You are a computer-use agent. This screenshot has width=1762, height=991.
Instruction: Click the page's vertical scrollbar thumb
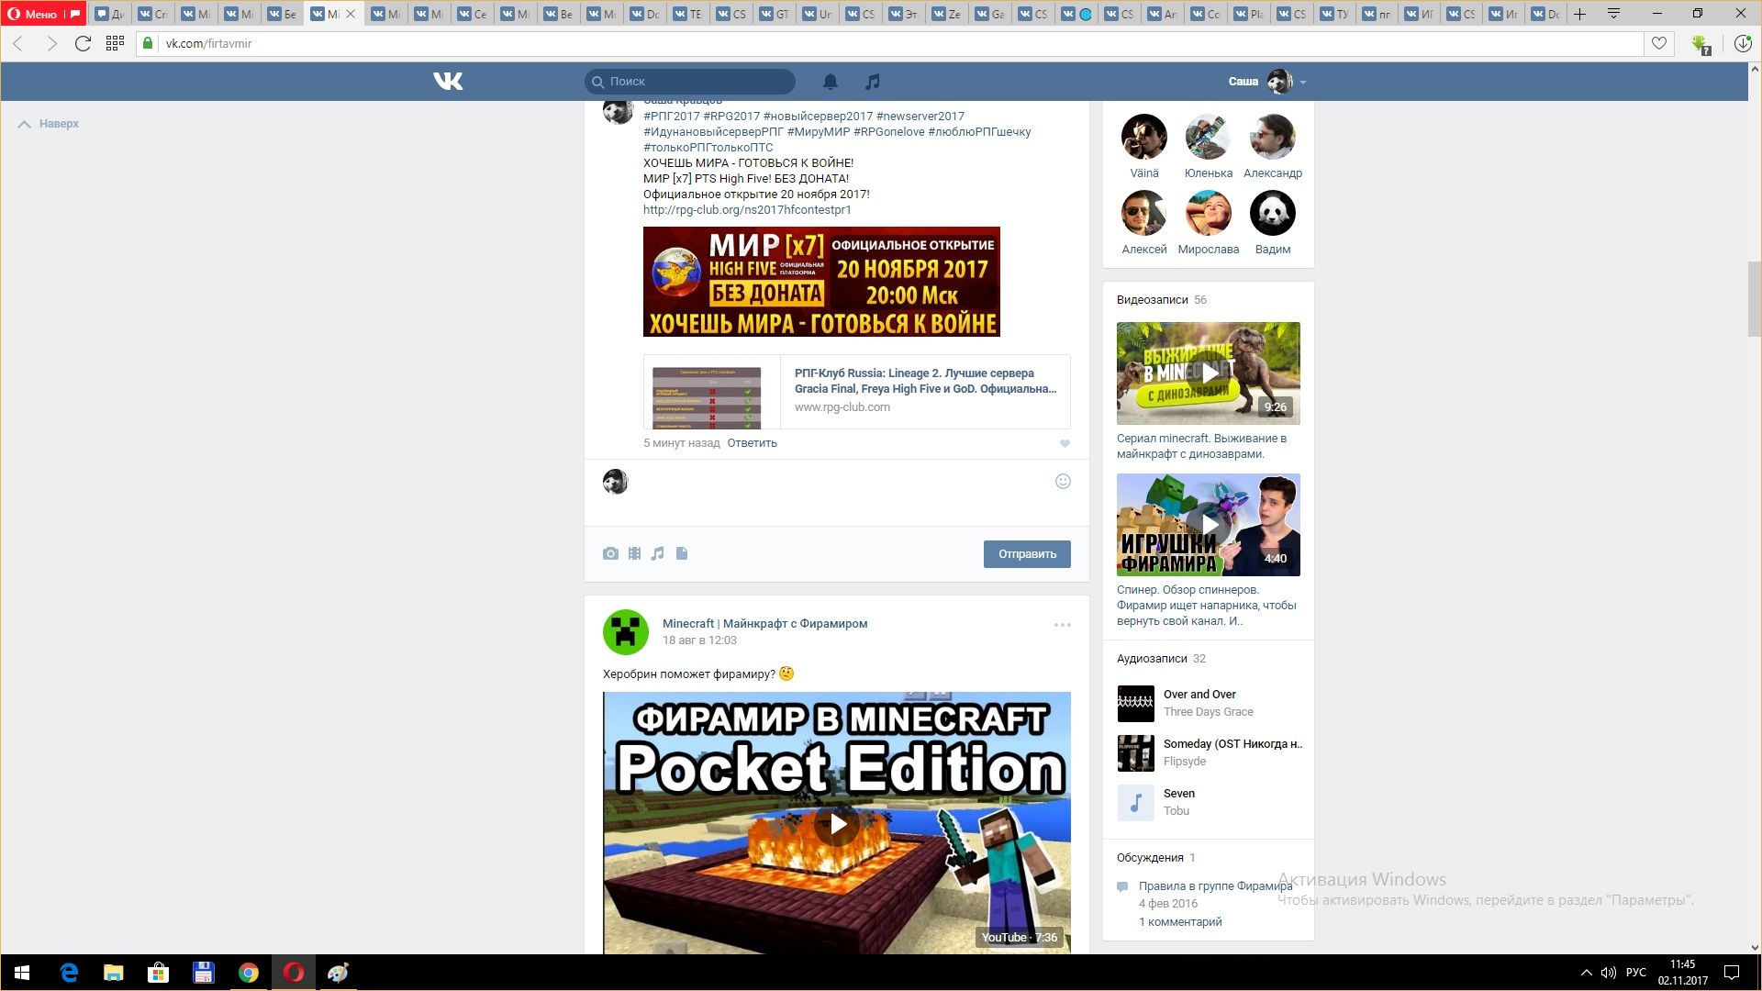coord(1754,298)
